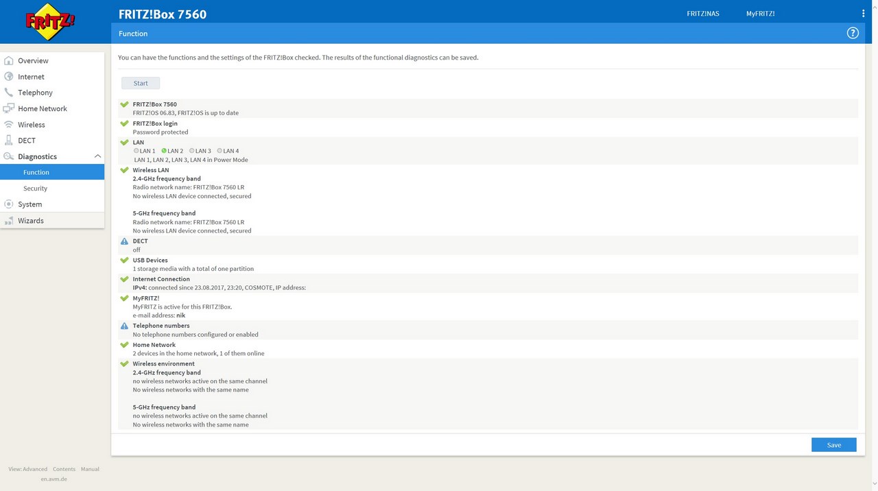Open FRITZ!NAS from the top bar
The height and width of the screenshot is (491, 878).
coord(703,14)
